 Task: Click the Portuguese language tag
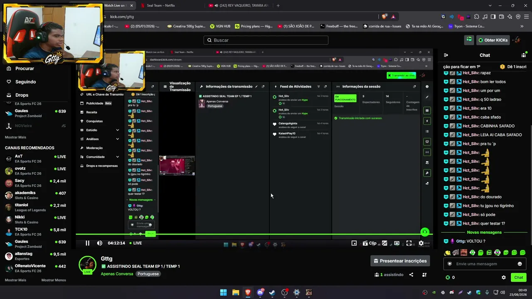click(148, 274)
